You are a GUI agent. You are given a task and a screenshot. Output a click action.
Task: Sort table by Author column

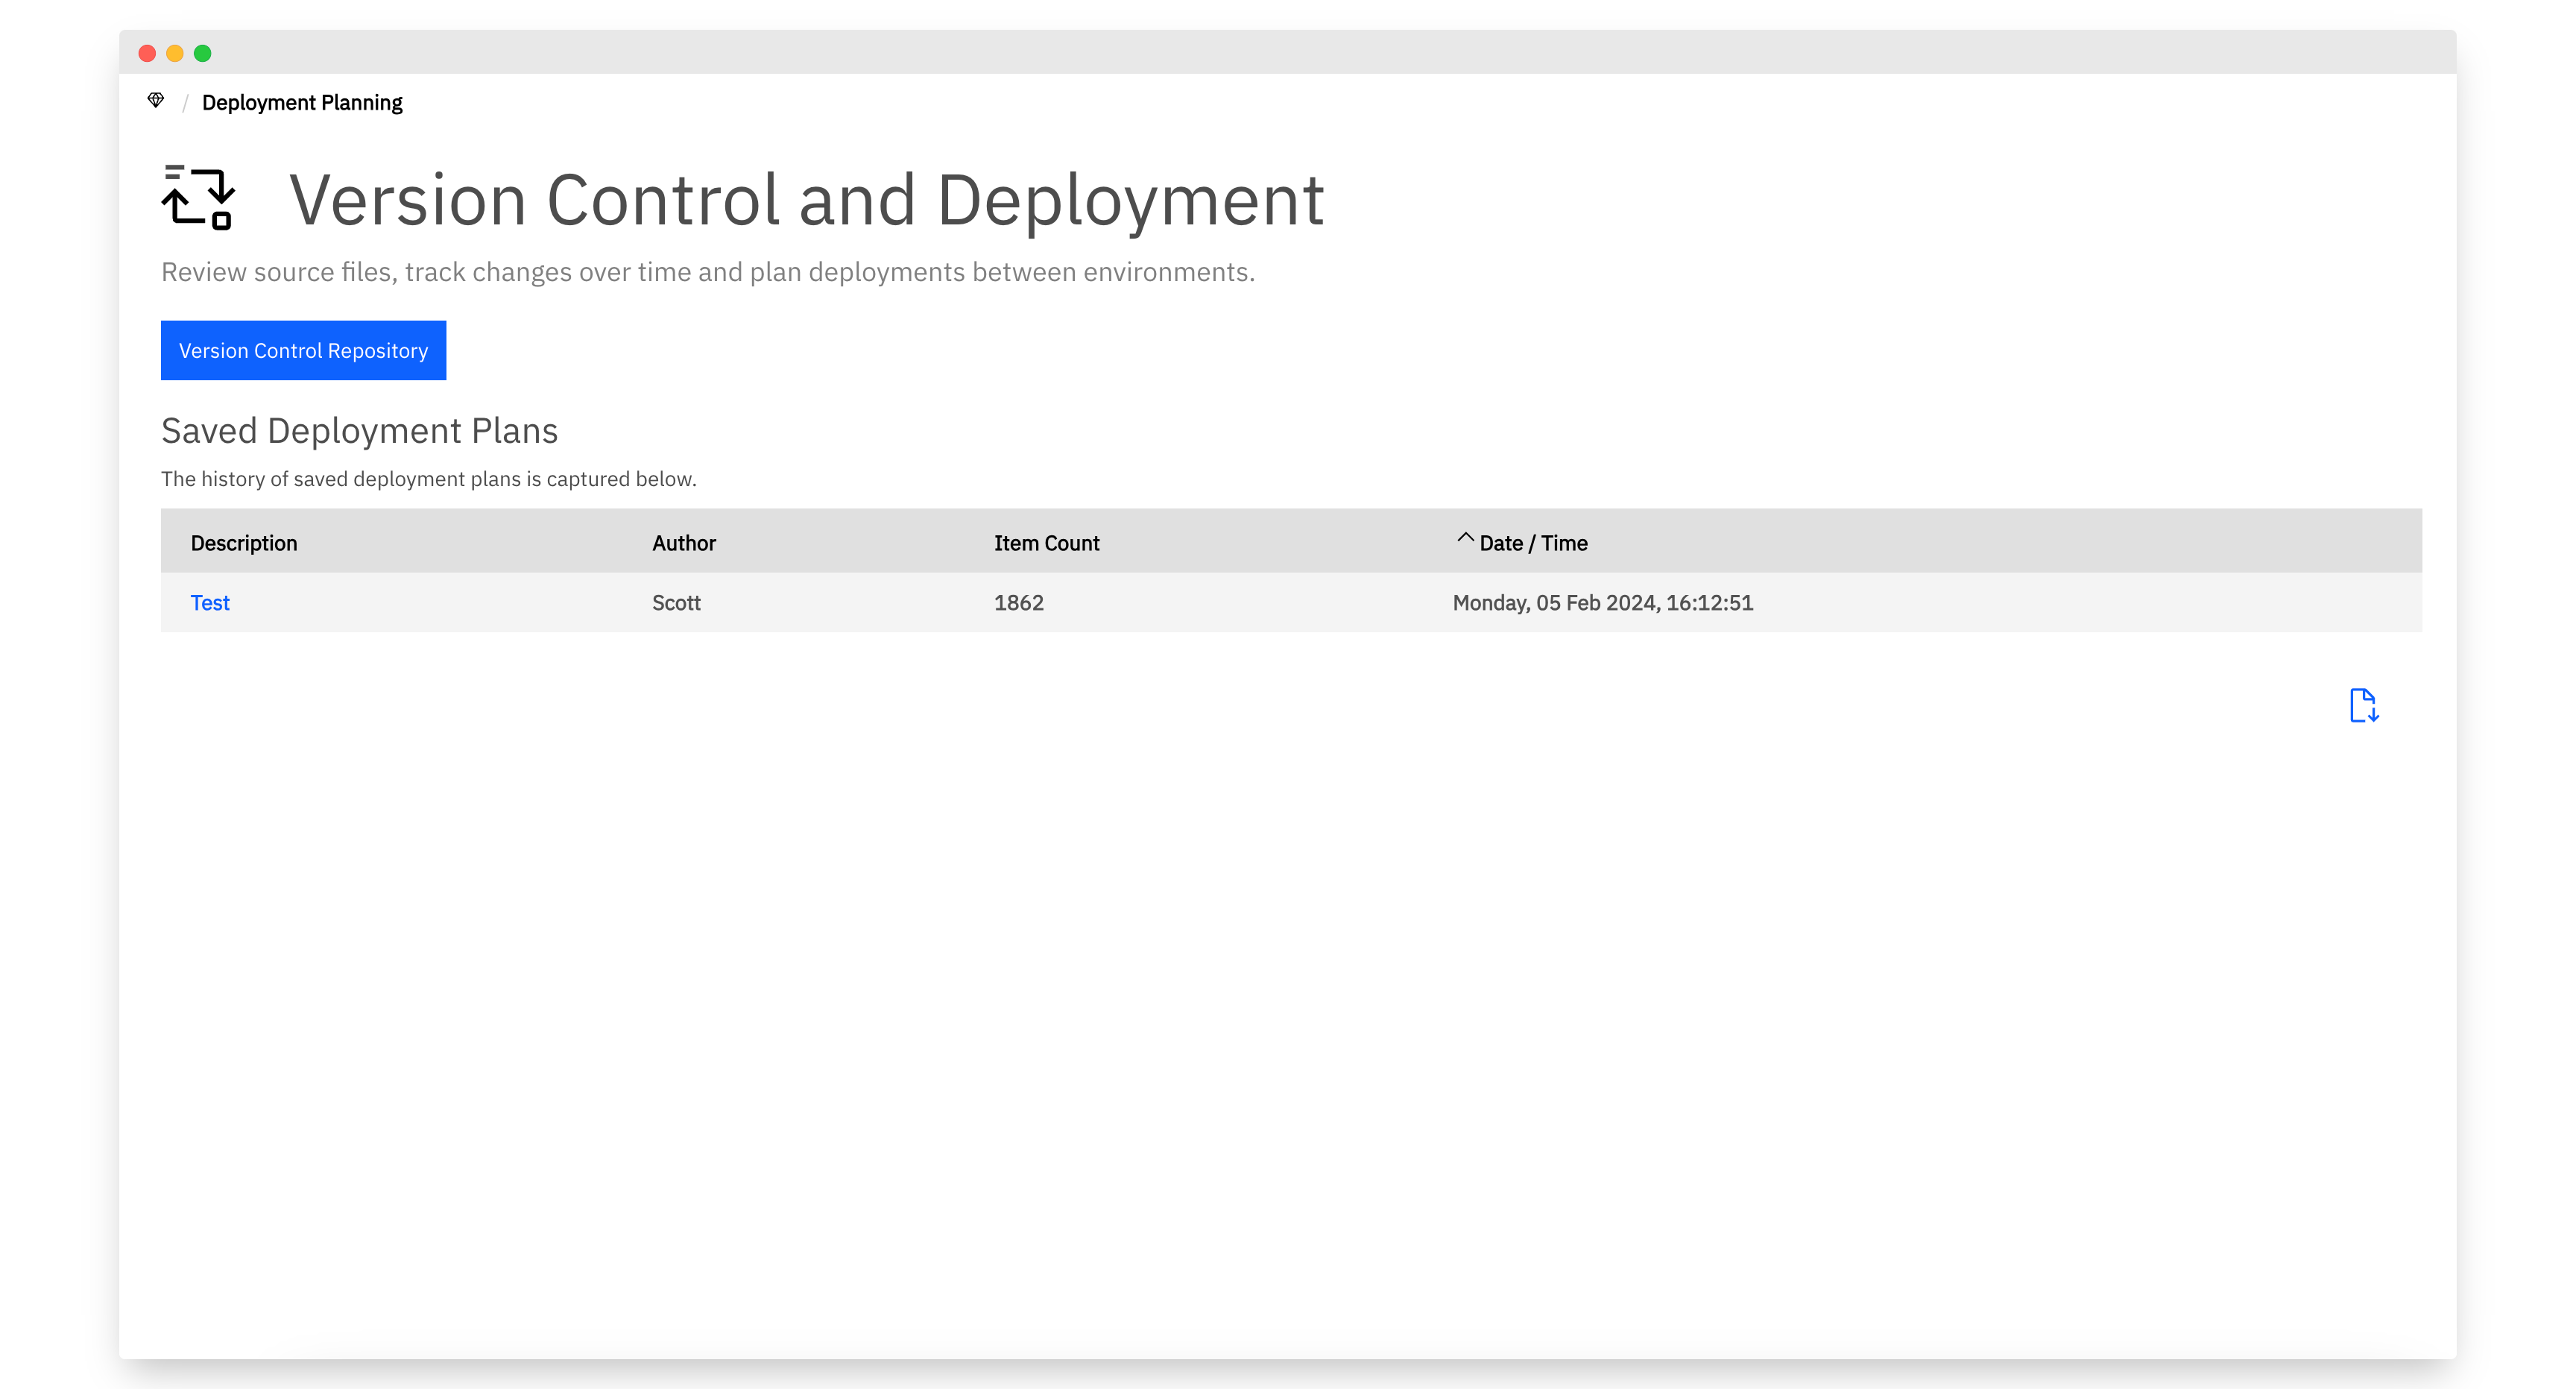[684, 543]
